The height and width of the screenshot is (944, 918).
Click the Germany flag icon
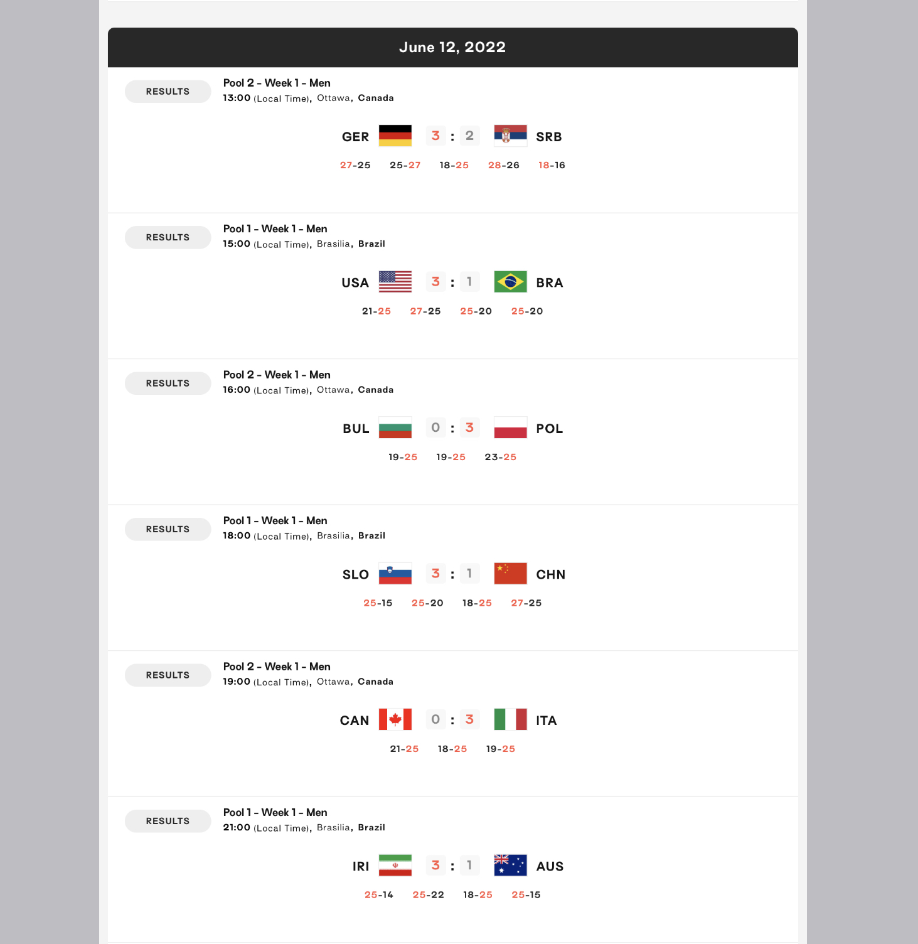point(395,136)
